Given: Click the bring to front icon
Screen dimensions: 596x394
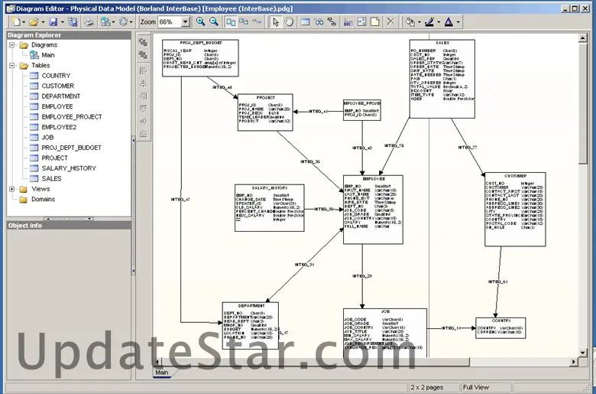Looking at the screenshot, I should 144,42.
